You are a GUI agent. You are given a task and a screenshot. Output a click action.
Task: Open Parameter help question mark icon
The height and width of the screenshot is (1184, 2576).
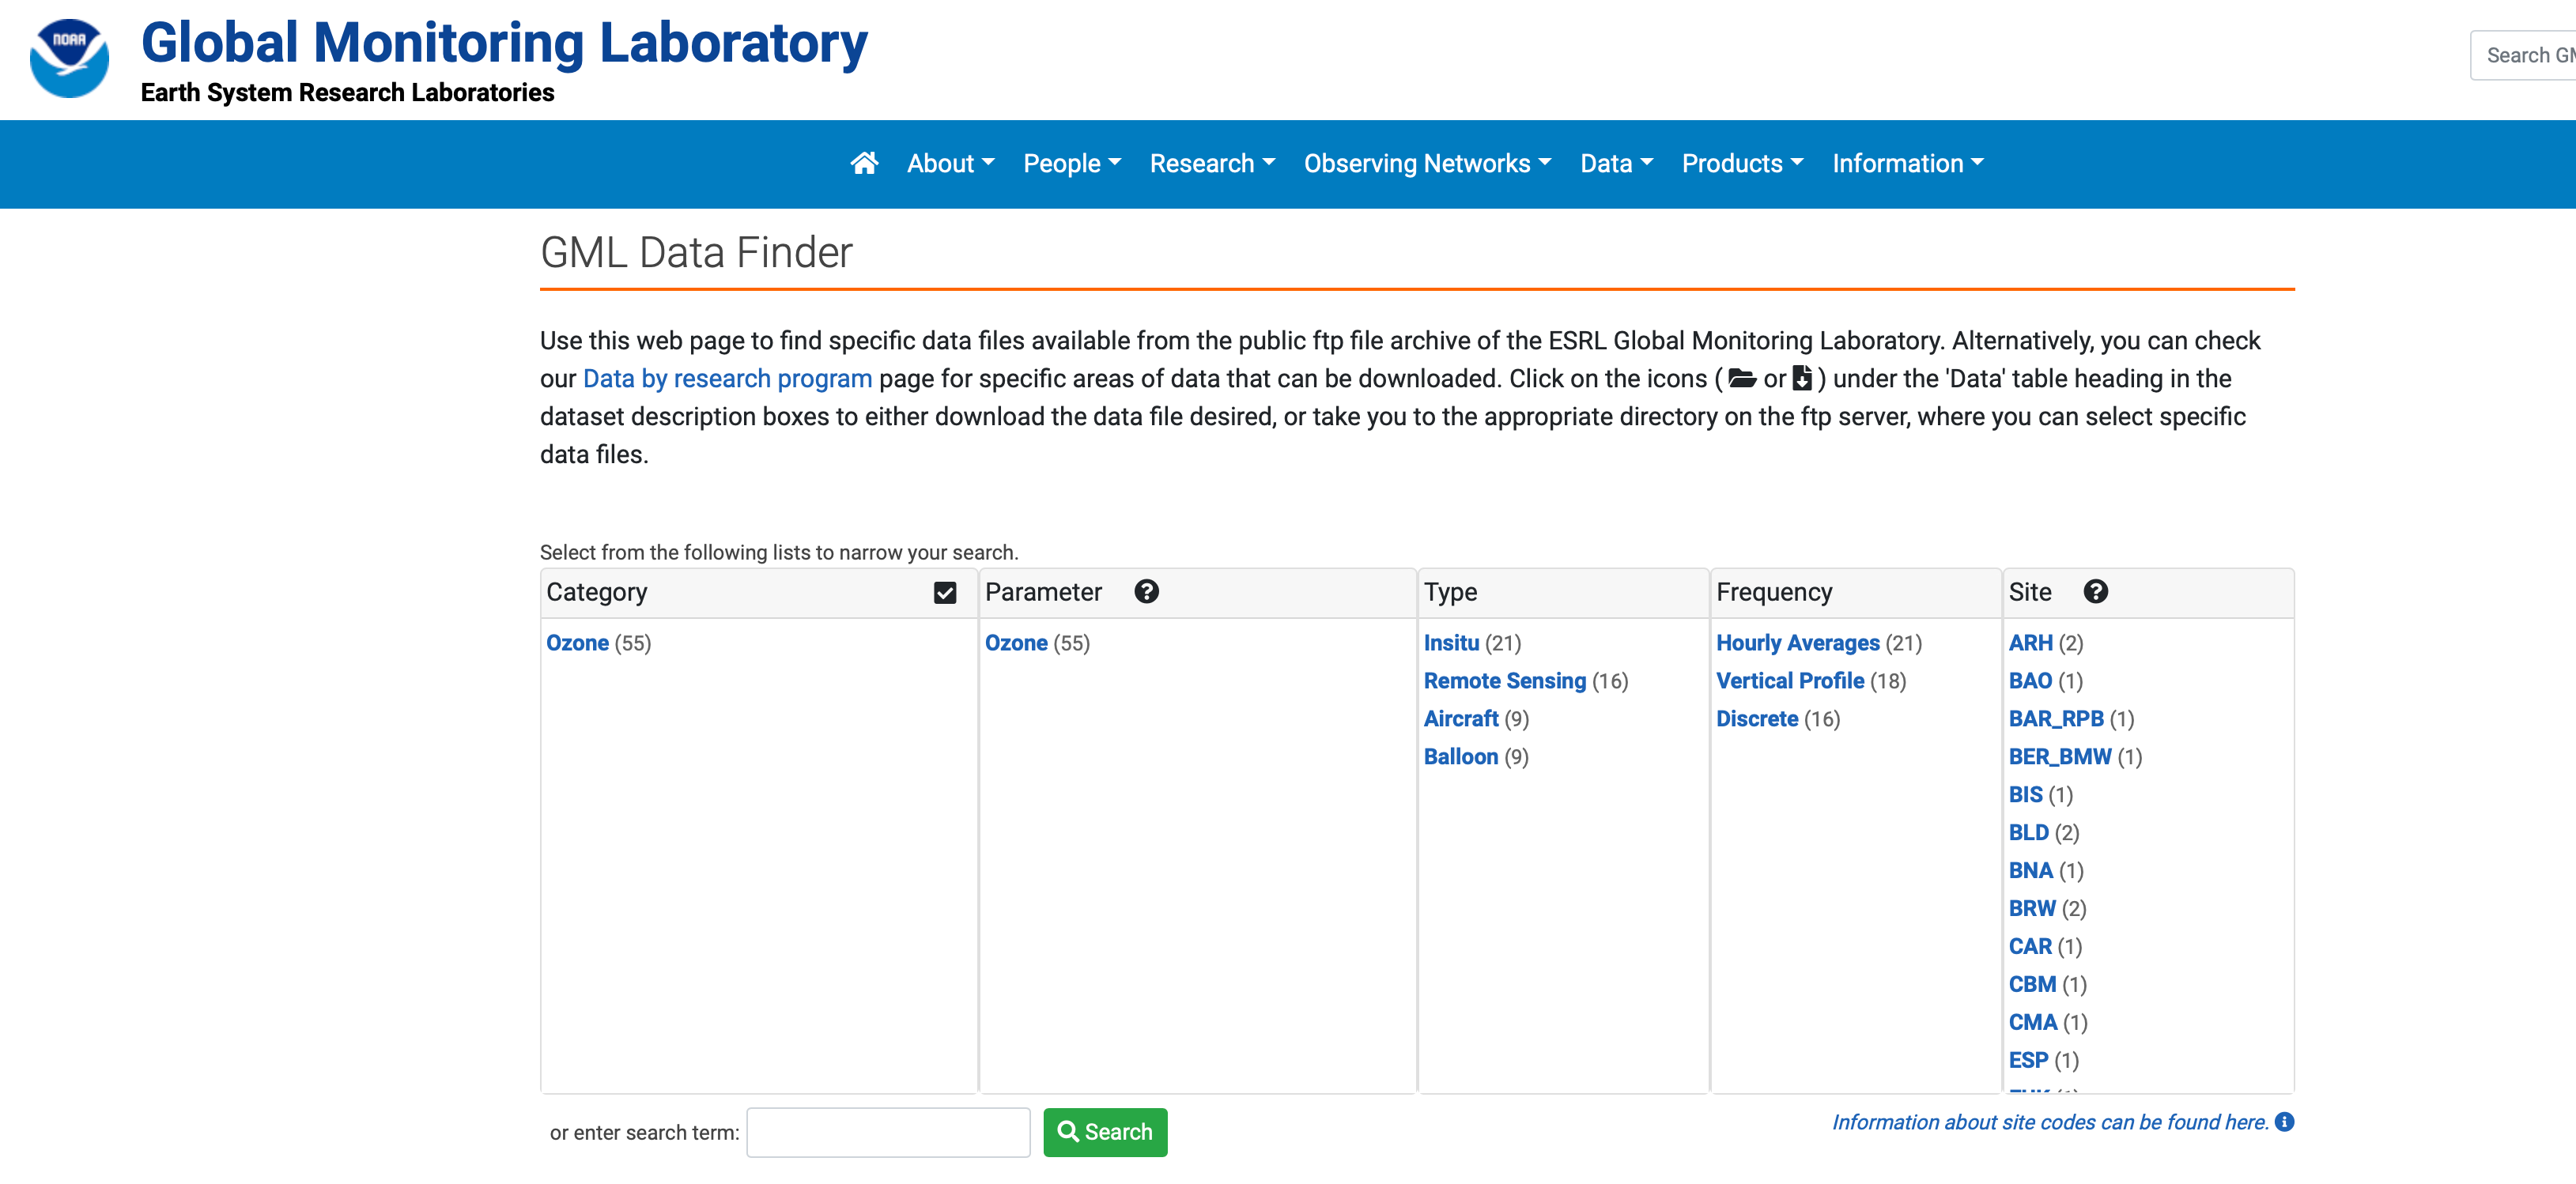(x=1146, y=592)
